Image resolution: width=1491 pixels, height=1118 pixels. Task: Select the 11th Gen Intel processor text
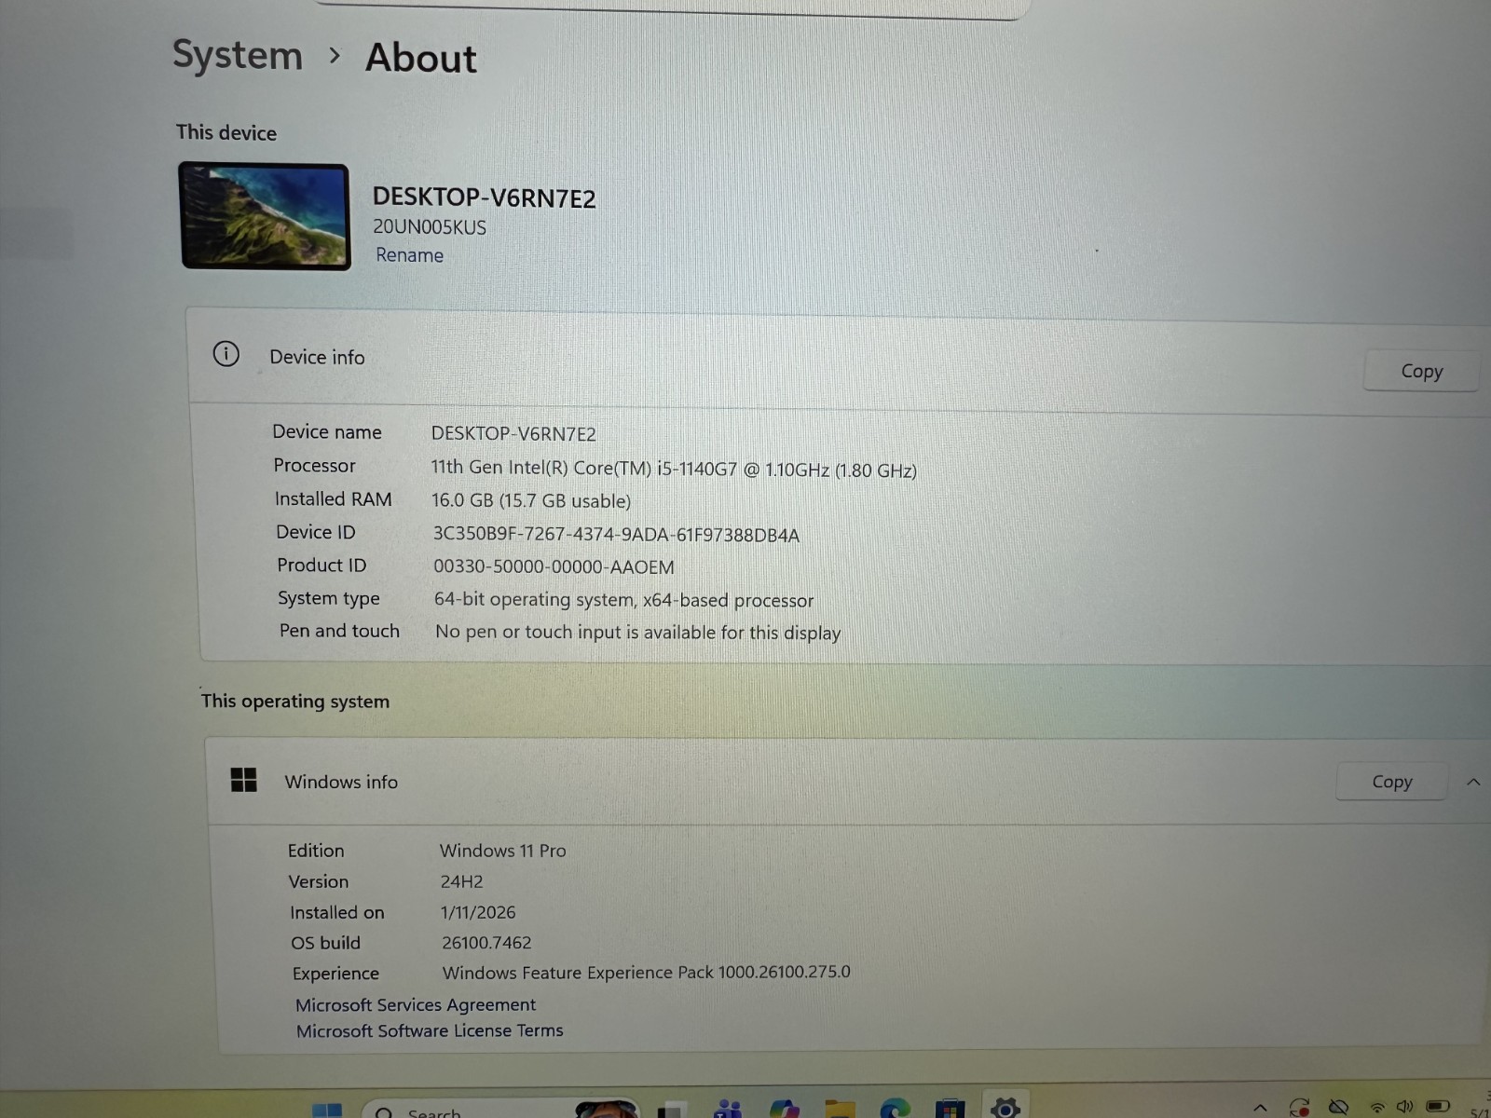[x=674, y=469]
